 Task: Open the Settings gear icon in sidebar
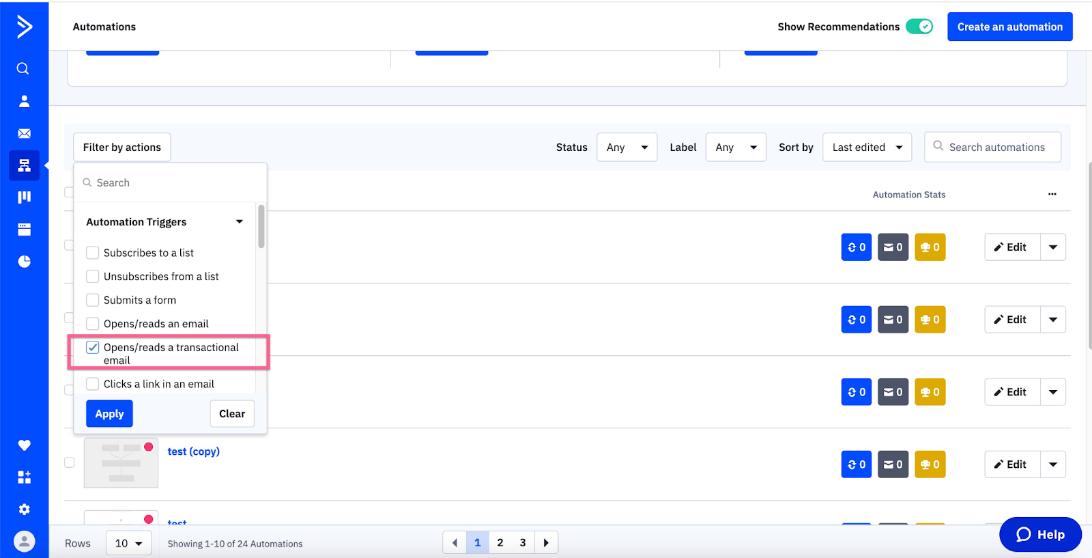24,510
